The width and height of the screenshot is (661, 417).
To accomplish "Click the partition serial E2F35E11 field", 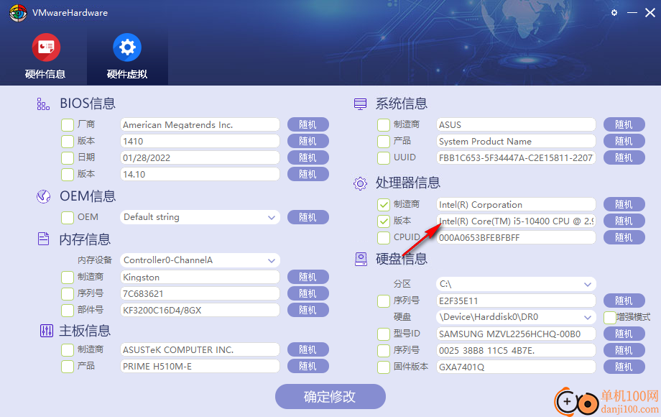I will click(516, 301).
